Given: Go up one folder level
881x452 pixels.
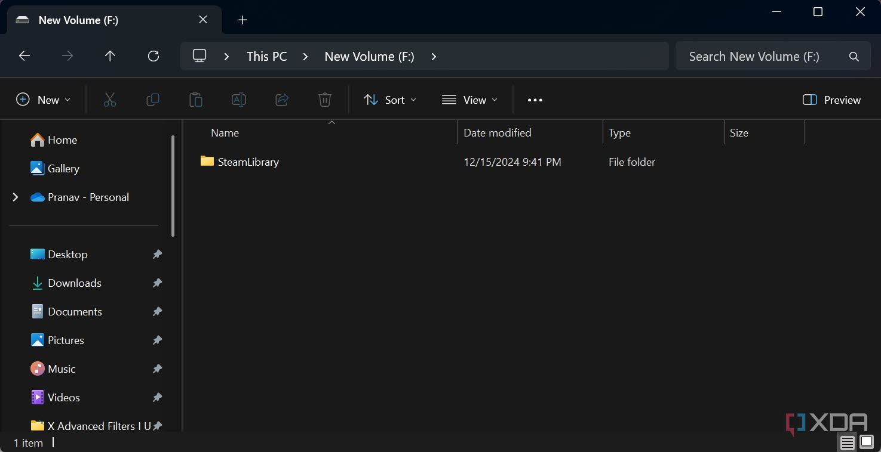Looking at the screenshot, I should (x=110, y=56).
